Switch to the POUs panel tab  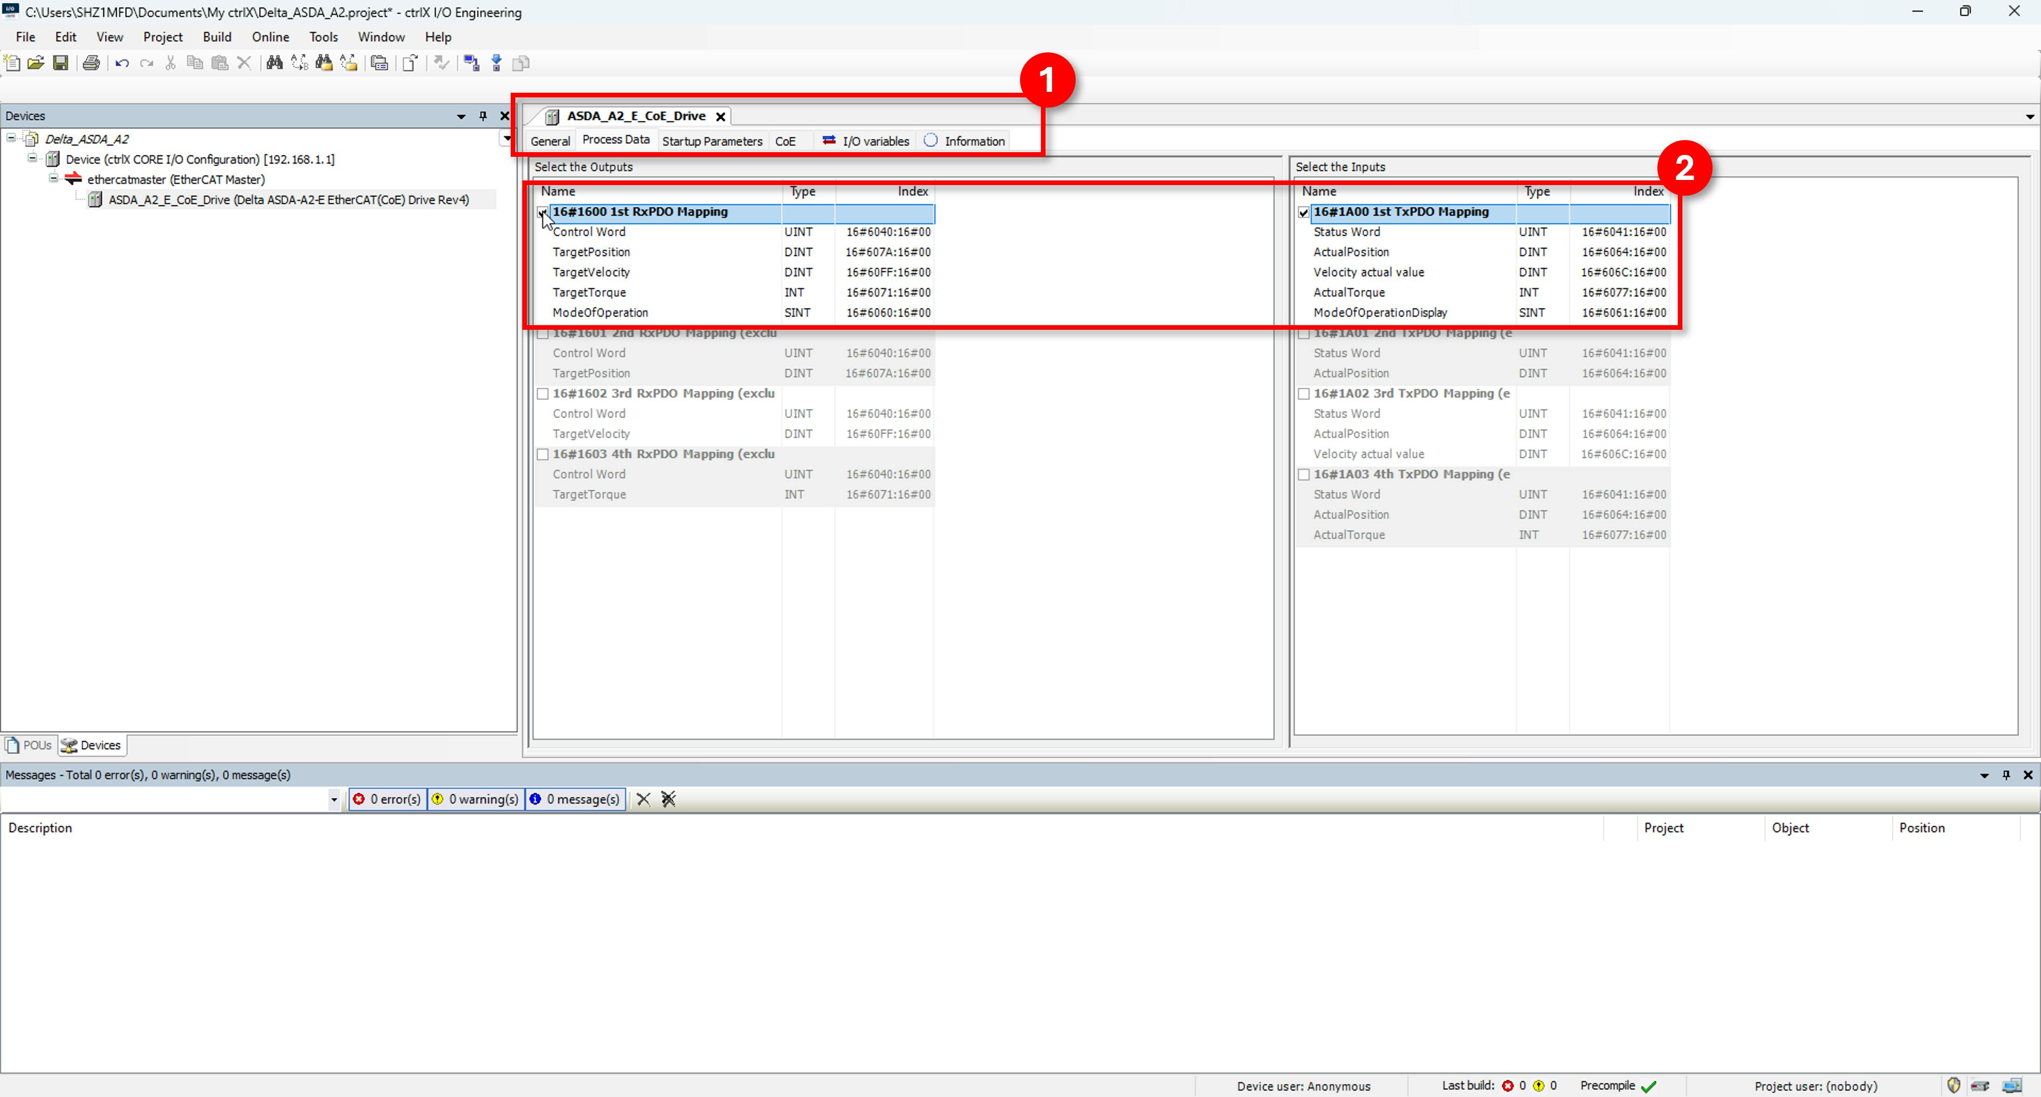[28, 745]
